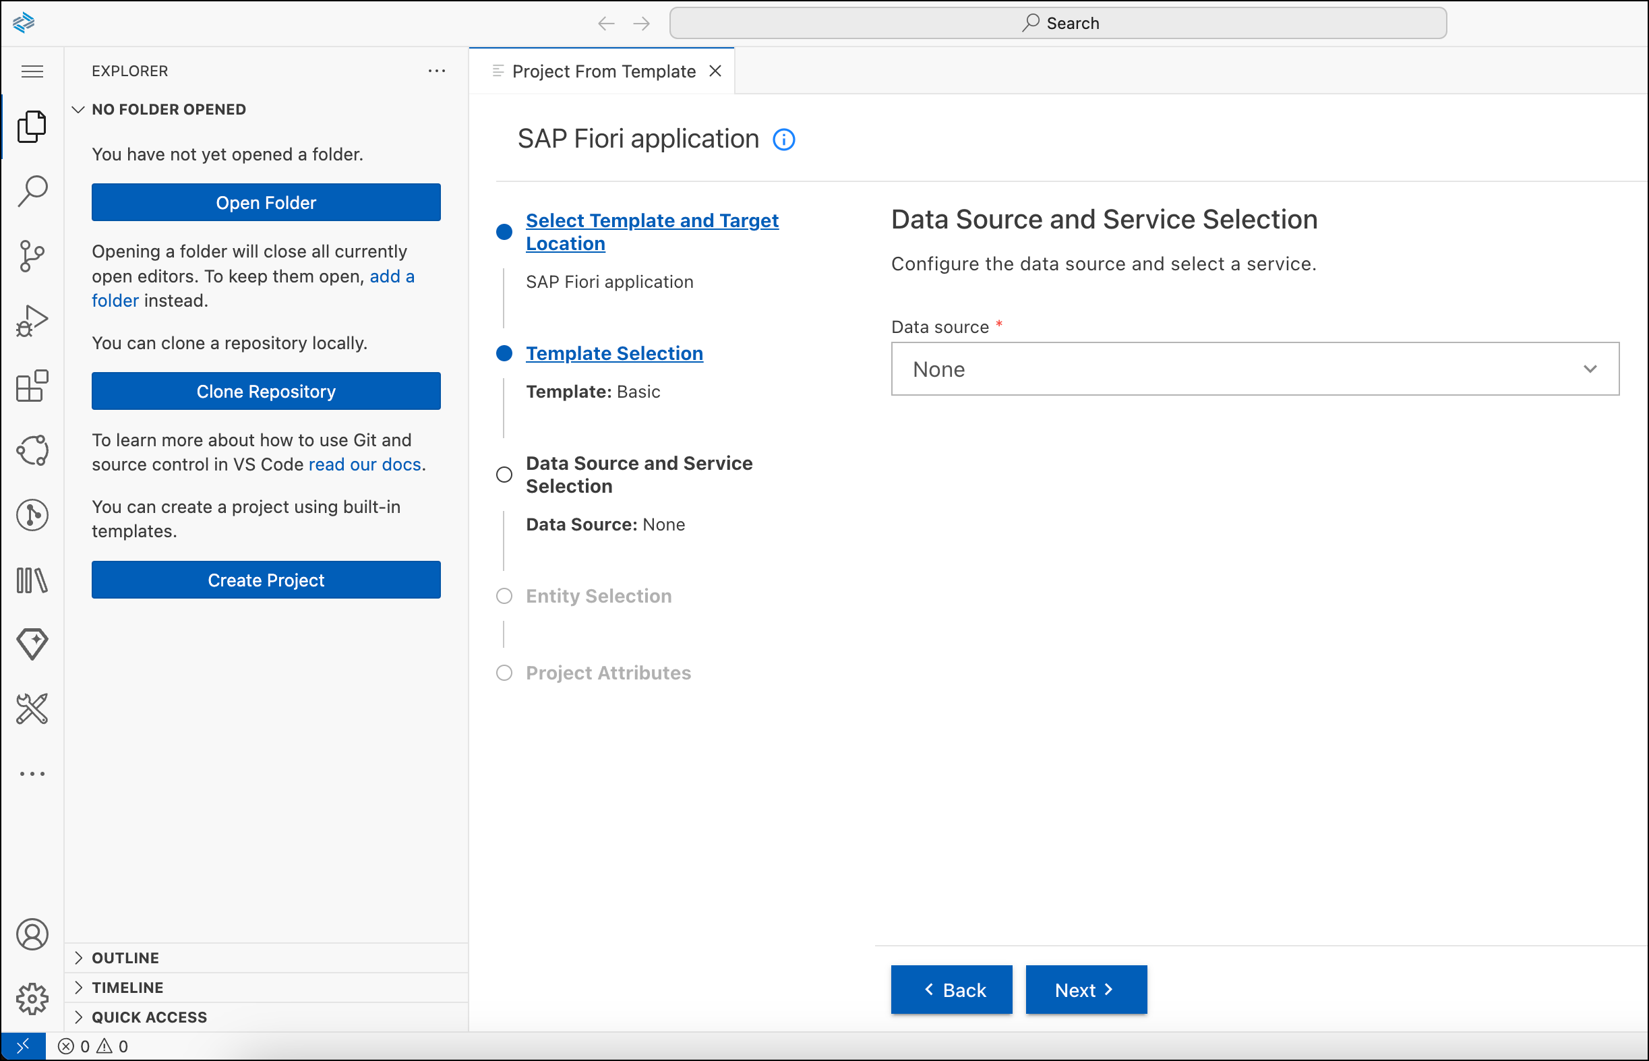Open the Connections panel icon
Image resolution: width=1649 pixels, height=1061 pixels.
click(x=32, y=449)
